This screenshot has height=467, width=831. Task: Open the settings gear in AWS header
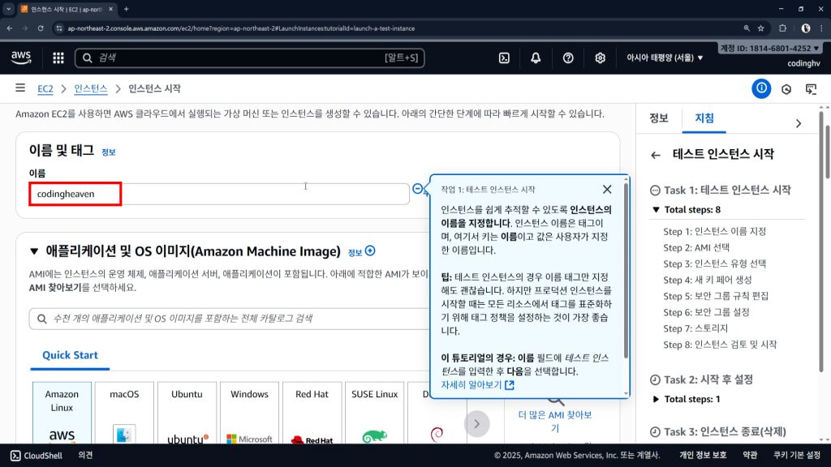(x=600, y=58)
